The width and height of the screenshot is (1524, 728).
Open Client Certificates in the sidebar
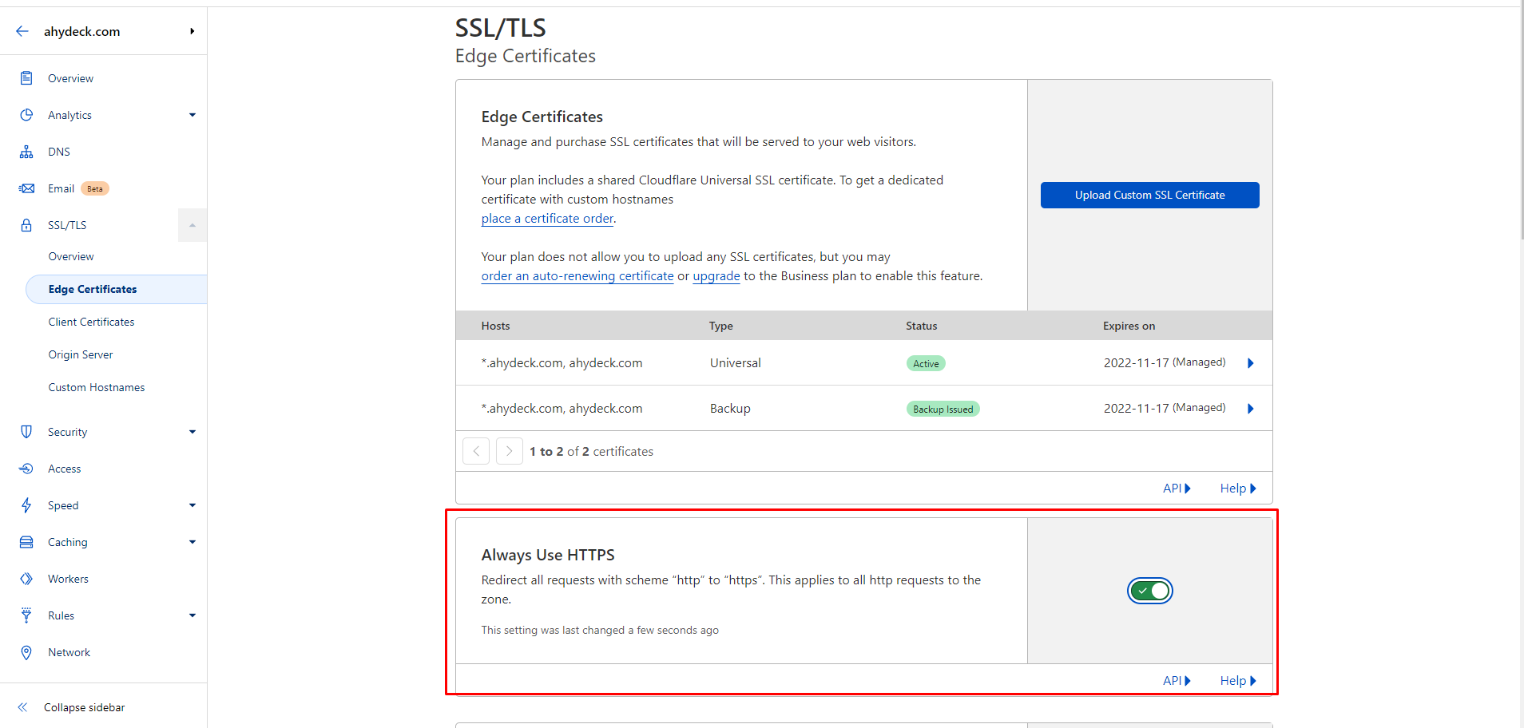click(x=91, y=322)
